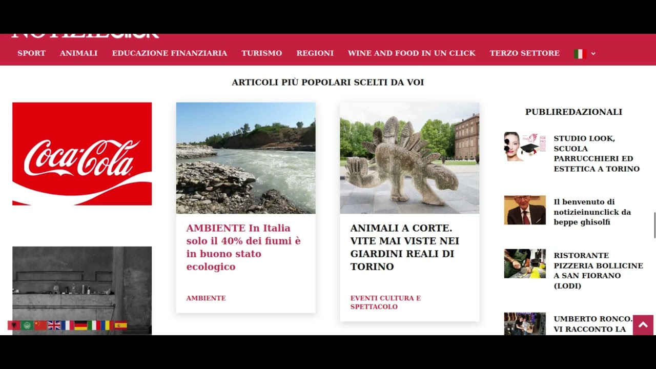The width and height of the screenshot is (656, 369).
Task: Read article about 40% dei fiumi
Action: [x=244, y=247]
